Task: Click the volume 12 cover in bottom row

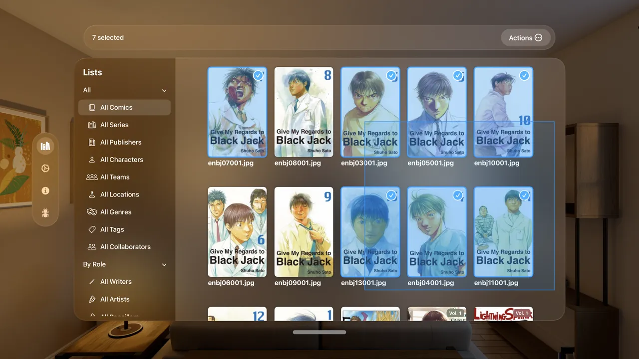Action: [237, 314]
